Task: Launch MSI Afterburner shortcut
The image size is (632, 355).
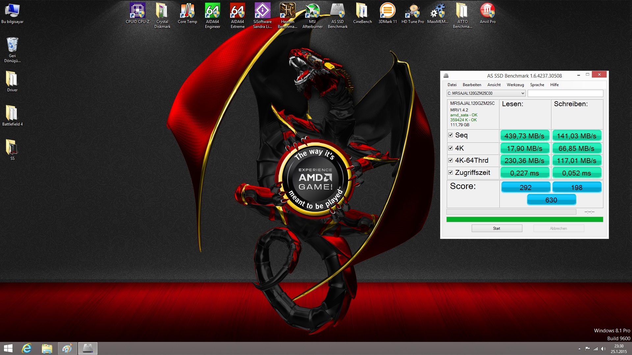Action: (x=312, y=16)
